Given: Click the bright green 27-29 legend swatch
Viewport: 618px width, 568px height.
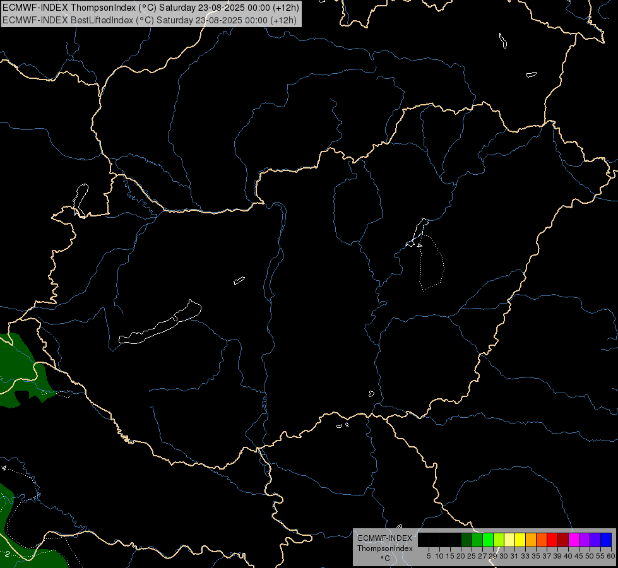Looking at the screenshot, I should pyautogui.click(x=488, y=540).
